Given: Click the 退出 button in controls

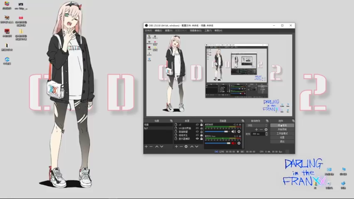Looking at the screenshot, I should point(282,142).
